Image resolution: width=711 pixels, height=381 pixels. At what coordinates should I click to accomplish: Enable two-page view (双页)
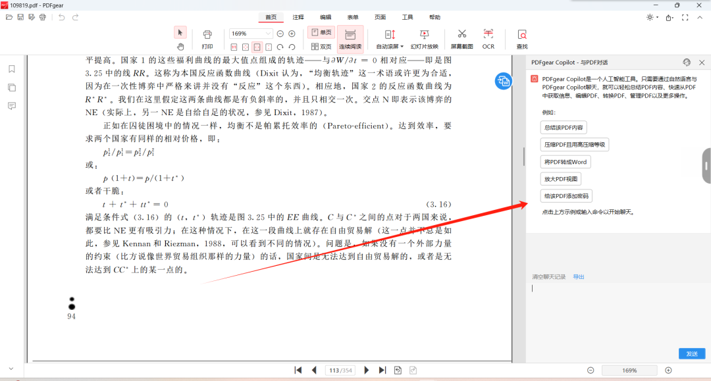tap(321, 47)
